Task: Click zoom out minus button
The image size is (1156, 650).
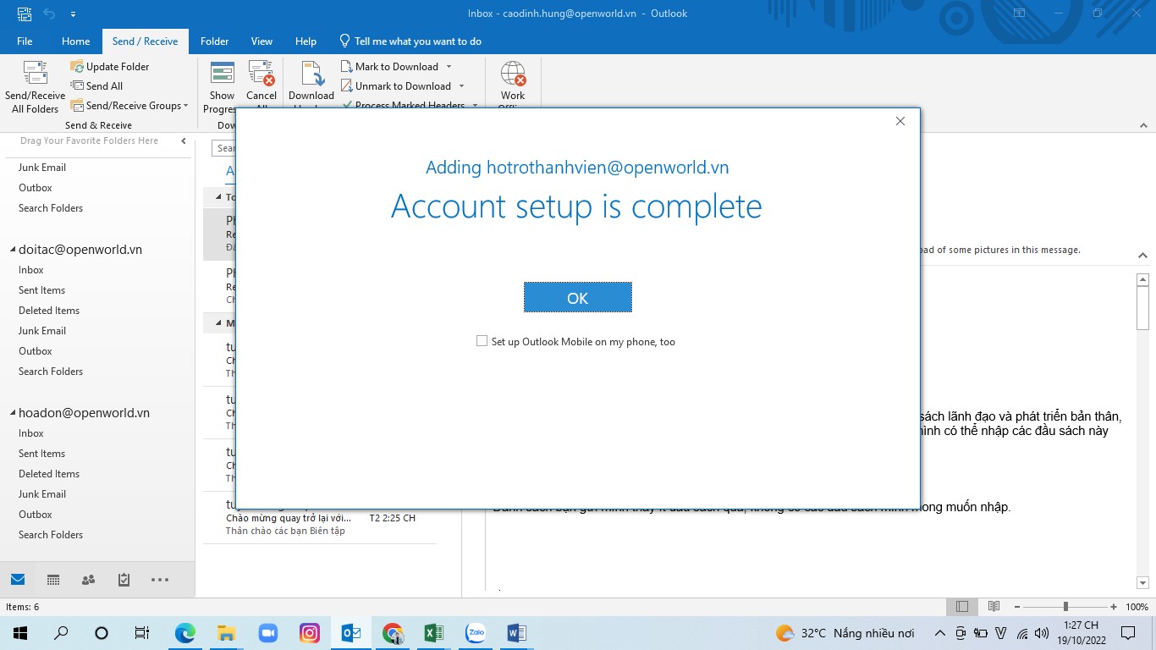Action: pyautogui.click(x=1016, y=607)
